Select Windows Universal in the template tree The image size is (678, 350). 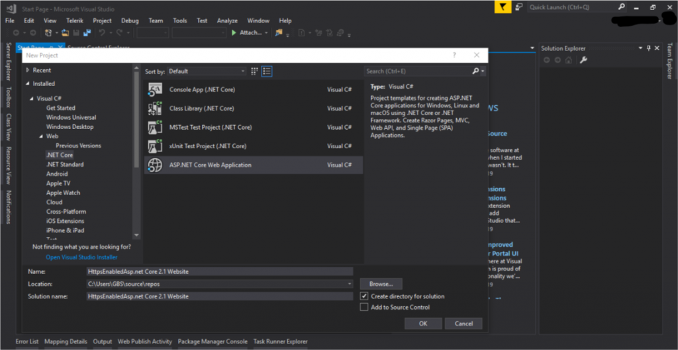coord(72,117)
